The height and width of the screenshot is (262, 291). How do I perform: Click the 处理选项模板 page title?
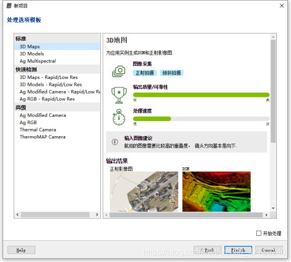tap(24, 20)
